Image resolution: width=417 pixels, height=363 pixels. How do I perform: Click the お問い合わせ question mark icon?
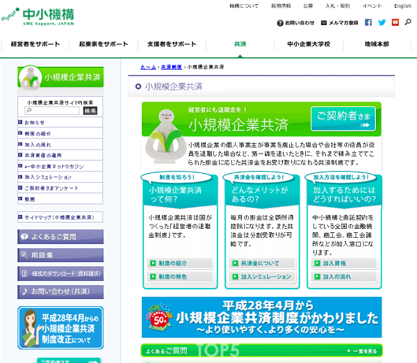point(280,23)
